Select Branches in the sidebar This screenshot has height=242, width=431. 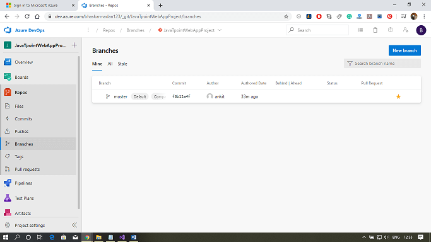(x=38, y=144)
